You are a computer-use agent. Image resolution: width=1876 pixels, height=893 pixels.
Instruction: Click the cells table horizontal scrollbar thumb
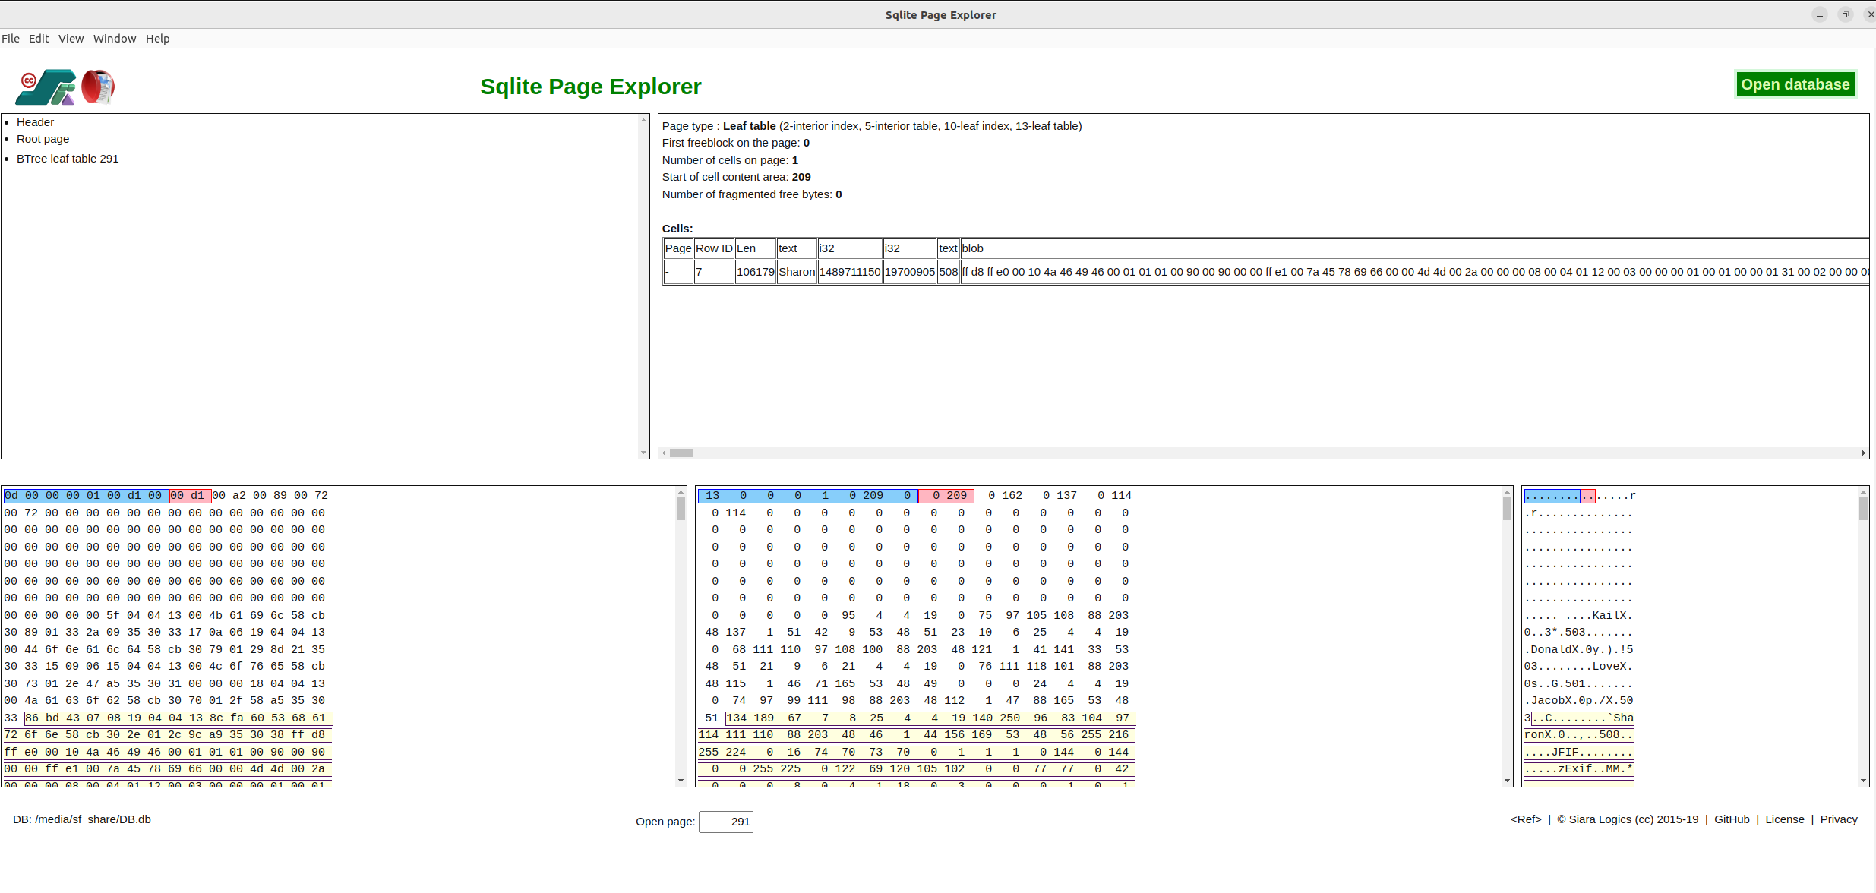point(681,453)
